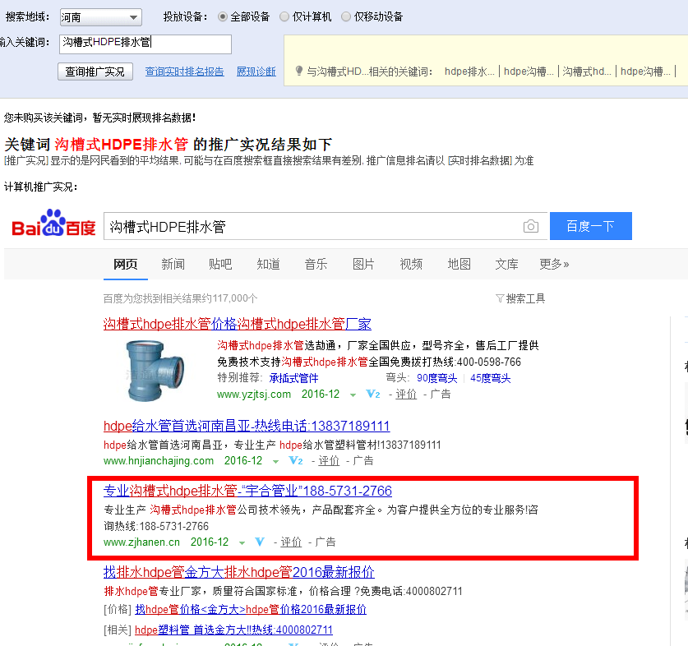The image size is (688, 646).
Task: Select the 全部设备 radio button
Action: pos(223,16)
